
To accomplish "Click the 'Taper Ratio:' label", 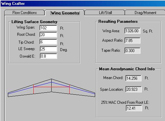I will tap(111, 50).
